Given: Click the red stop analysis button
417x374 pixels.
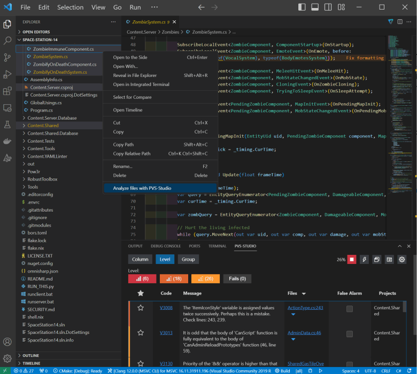Looking at the screenshot, I should [352, 259].
